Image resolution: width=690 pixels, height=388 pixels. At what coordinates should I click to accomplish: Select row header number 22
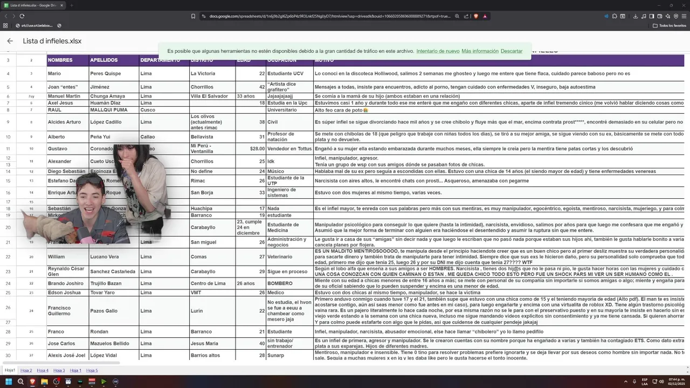(x=8, y=257)
